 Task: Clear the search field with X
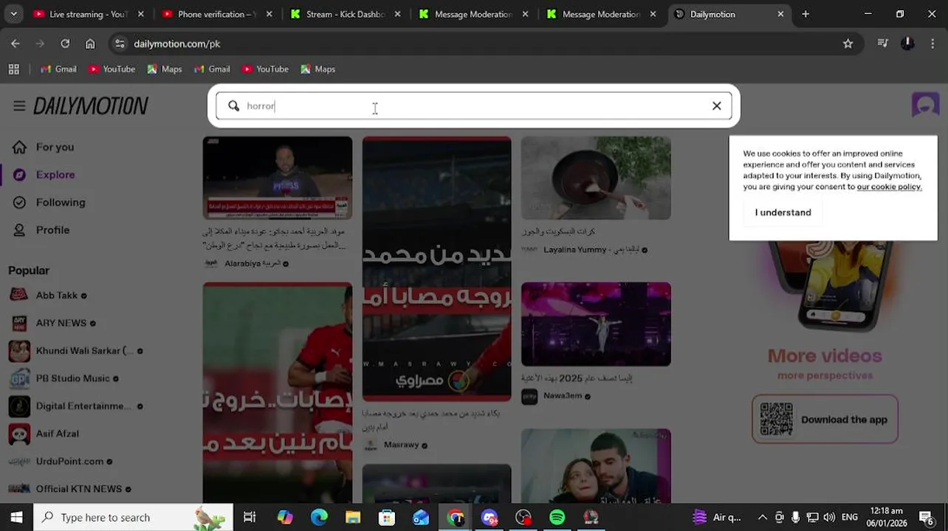[x=716, y=106]
